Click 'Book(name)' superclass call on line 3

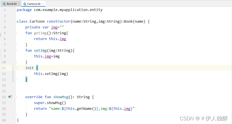point(135,22)
